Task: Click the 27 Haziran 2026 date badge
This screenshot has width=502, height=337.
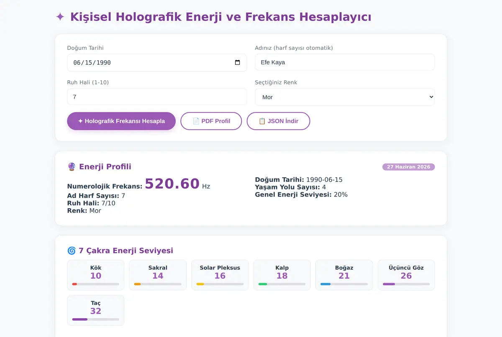Action: click(x=409, y=167)
